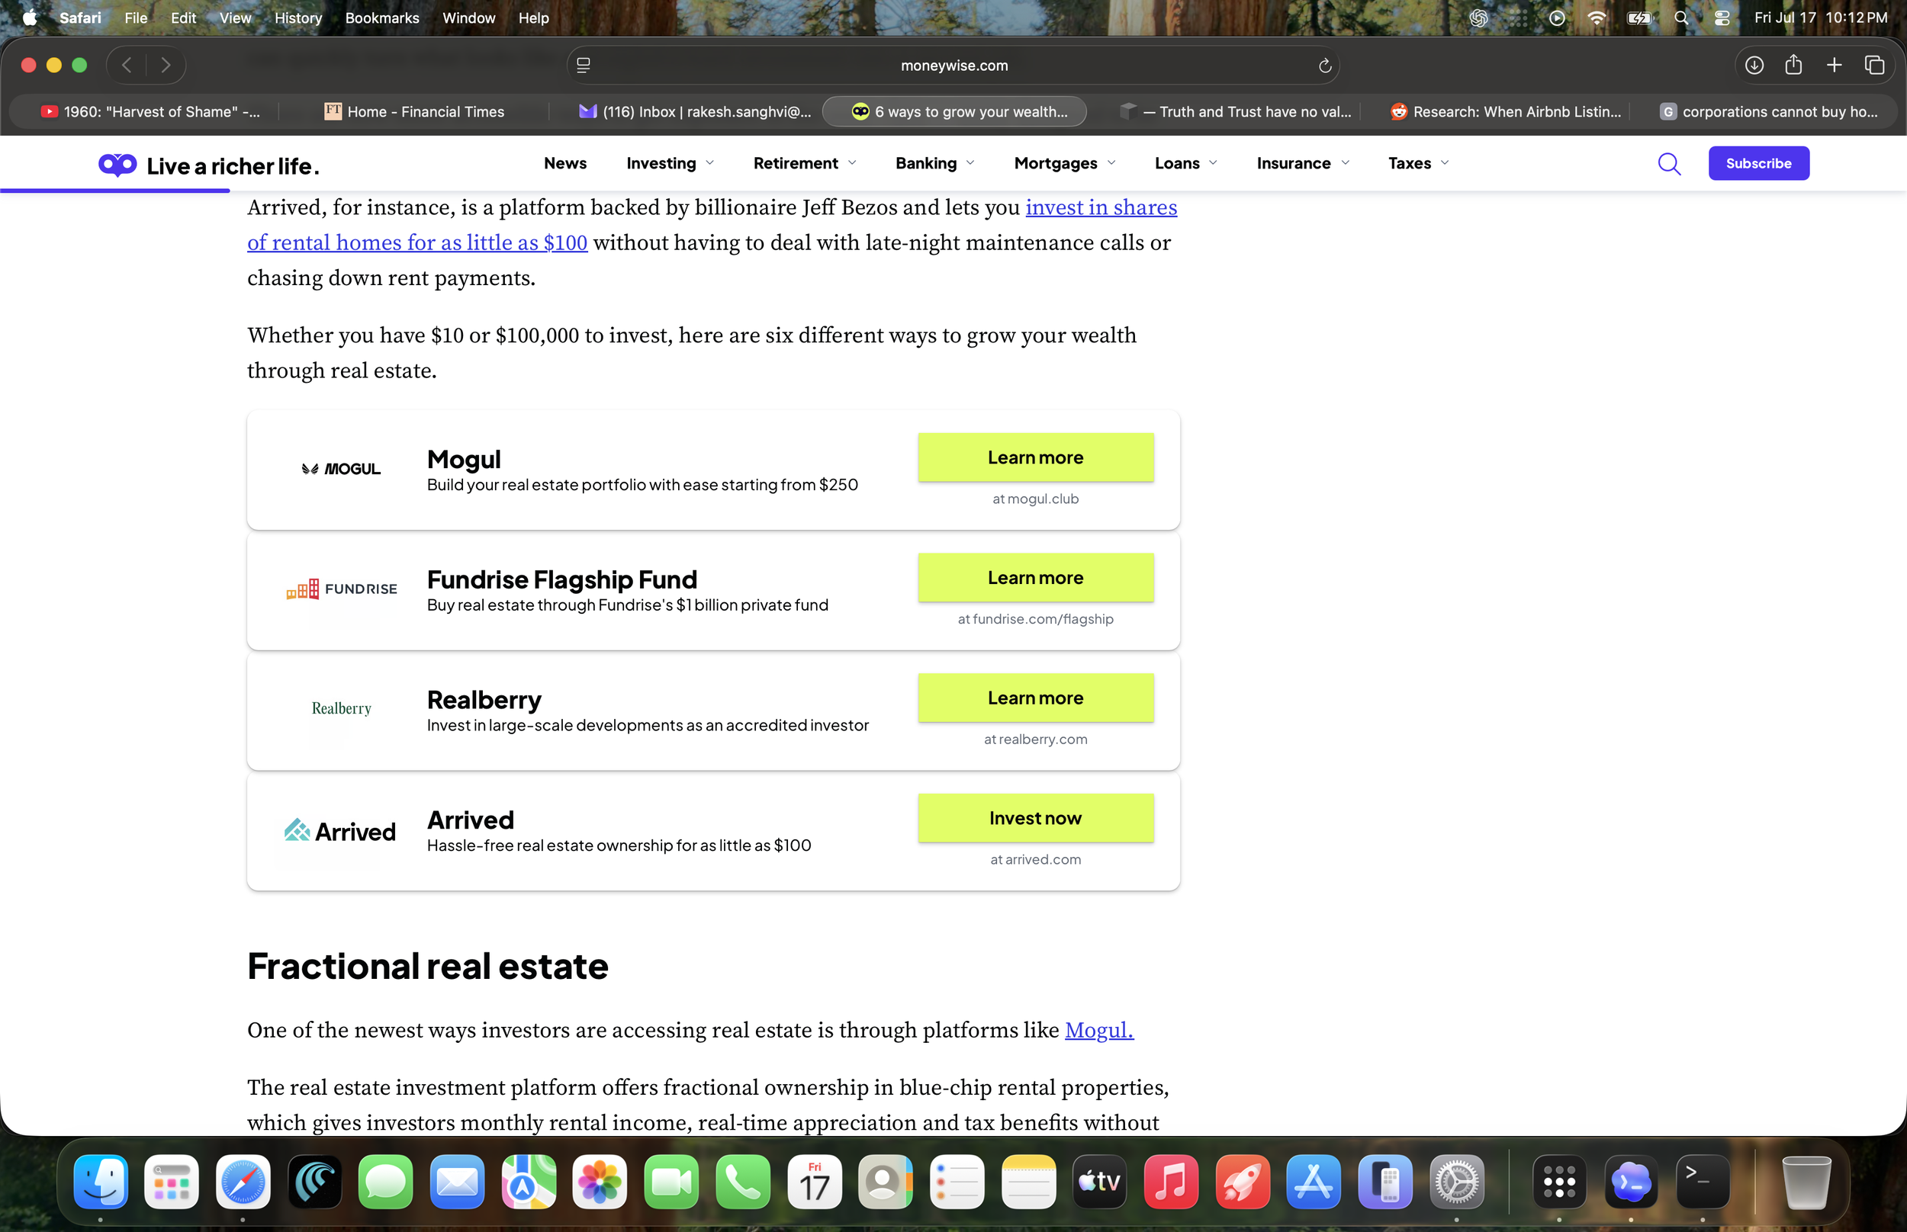Viewport: 1907px width, 1232px height.
Task: Show Wi-Fi status in the menu bar
Action: pyautogui.click(x=1597, y=18)
